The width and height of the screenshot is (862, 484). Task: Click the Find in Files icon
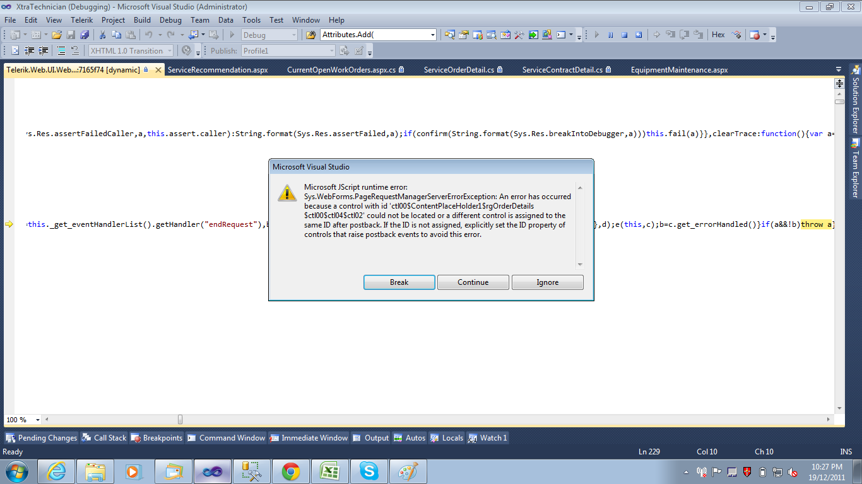pyautogui.click(x=310, y=35)
